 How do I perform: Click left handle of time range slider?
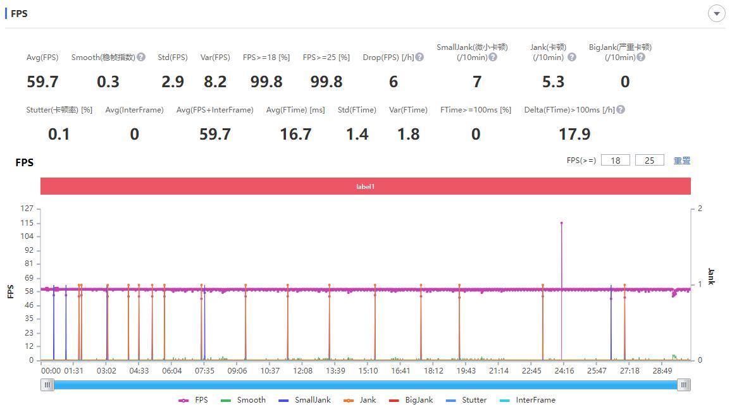(x=47, y=385)
